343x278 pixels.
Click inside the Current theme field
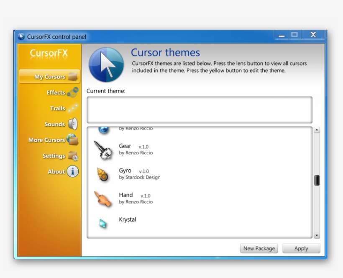coord(200,110)
